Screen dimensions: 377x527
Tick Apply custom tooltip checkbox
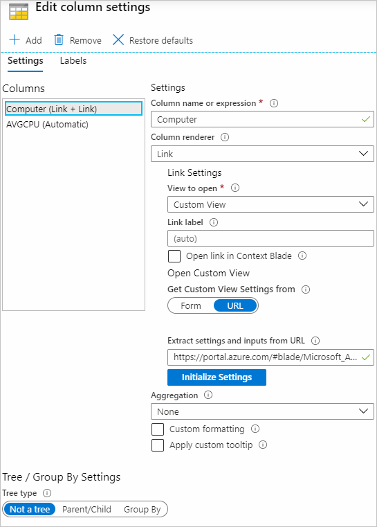158,445
